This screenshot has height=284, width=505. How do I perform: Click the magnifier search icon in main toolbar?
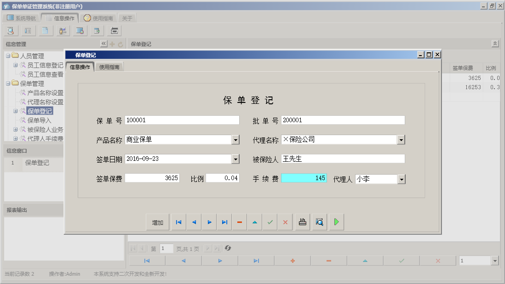11,31
